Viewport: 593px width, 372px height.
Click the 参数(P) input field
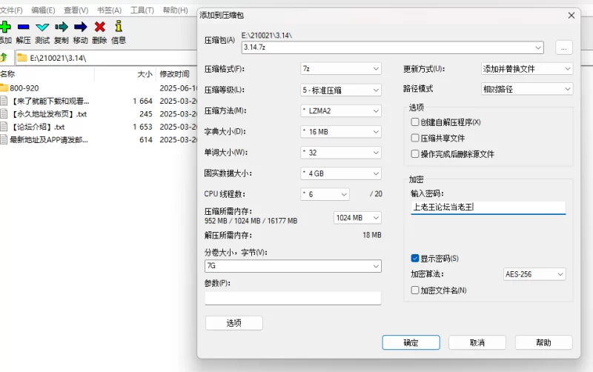point(293,298)
